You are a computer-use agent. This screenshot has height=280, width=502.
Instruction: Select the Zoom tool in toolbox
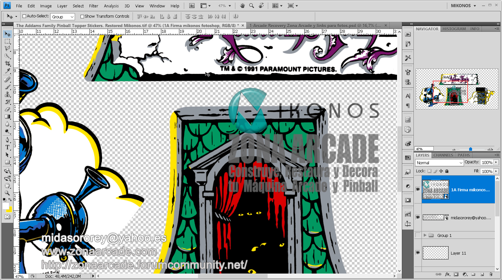click(7, 193)
